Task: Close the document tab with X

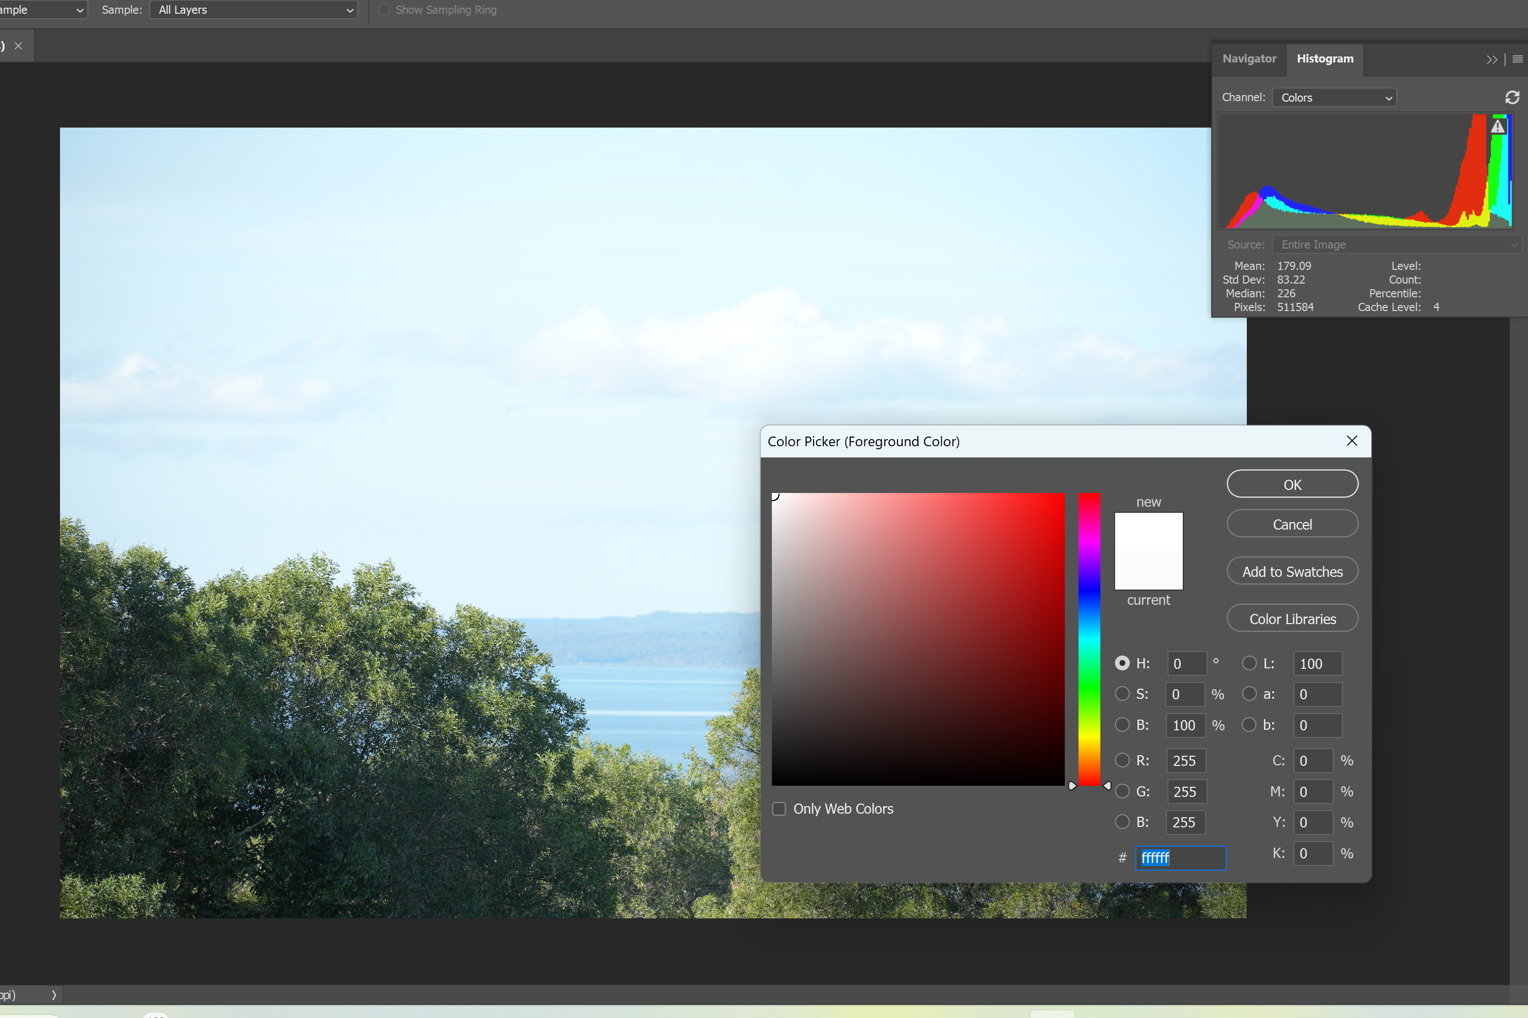Action: 18,46
